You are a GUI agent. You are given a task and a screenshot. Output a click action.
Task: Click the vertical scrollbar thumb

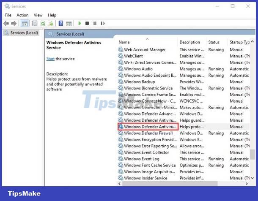[x=253, y=155]
